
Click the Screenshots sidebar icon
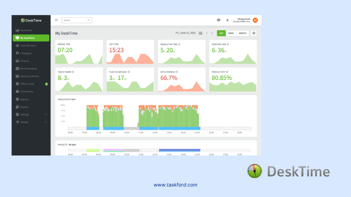[x=17, y=91]
